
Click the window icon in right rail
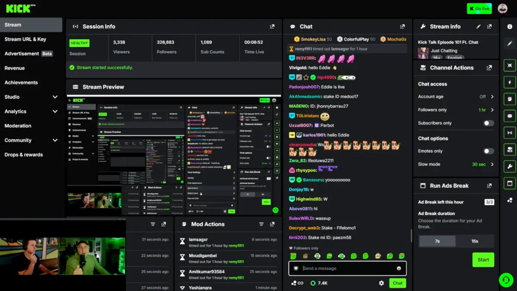coord(510,183)
